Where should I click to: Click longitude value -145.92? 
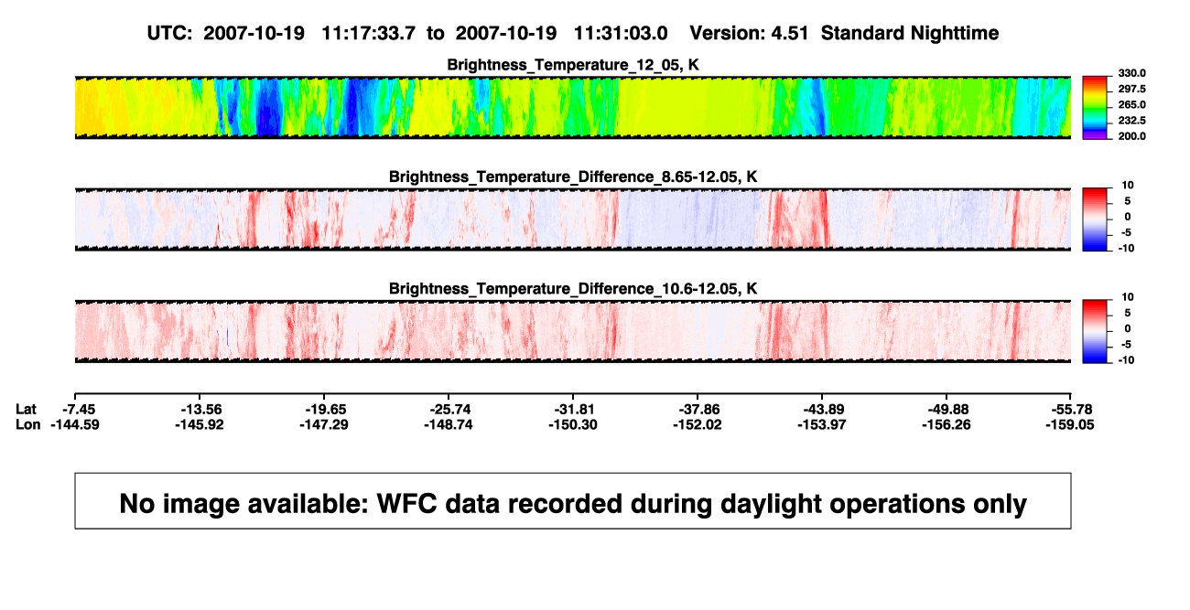coord(200,424)
